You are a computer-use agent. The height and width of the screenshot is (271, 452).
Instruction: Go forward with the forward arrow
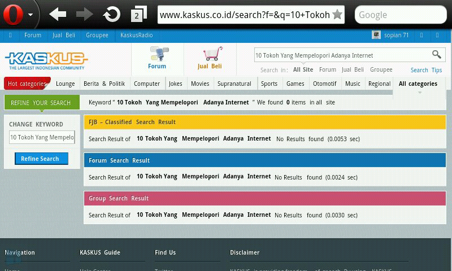(84, 14)
